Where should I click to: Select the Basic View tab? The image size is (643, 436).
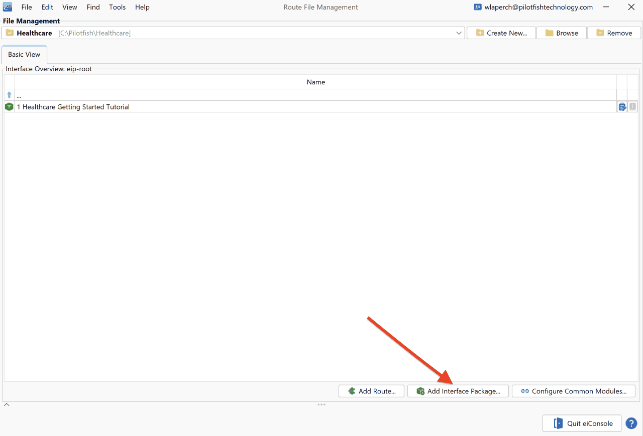(x=24, y=55)
